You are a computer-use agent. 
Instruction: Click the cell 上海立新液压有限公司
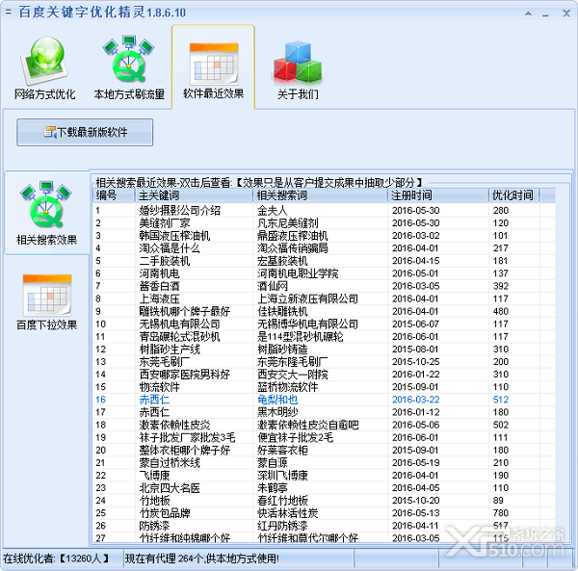point(307,298)
